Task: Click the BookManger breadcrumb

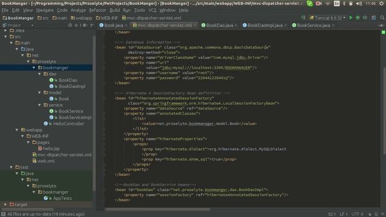Action: click(x=18, y=18)
